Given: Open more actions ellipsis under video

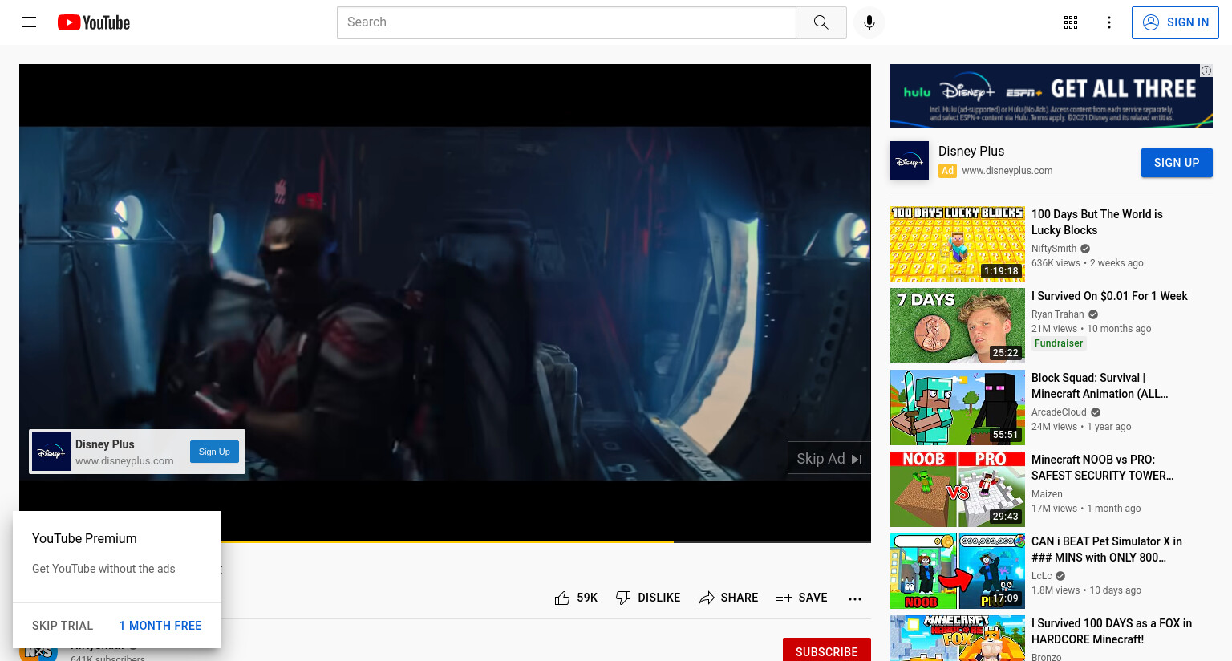Looking at the screenshot, I should [x=855, y=598].
